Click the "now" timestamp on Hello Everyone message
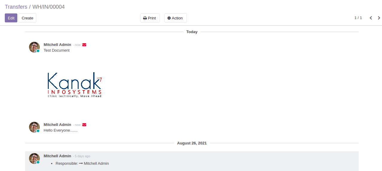The width and height of the screenshot is (382, 171). tap(78, 125)
